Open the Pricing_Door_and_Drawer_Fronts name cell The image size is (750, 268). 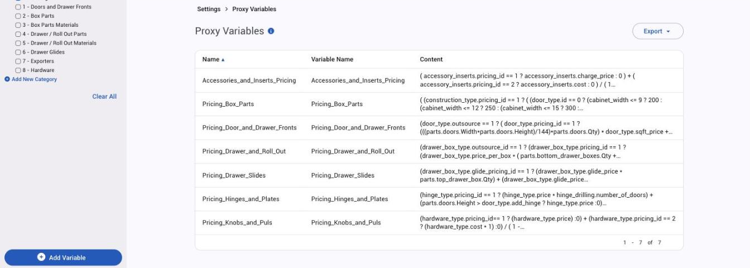249,128
